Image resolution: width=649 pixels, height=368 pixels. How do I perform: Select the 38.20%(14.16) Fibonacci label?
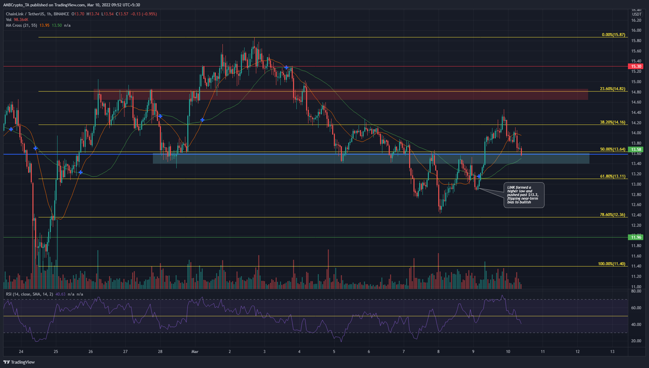[612, 122]
